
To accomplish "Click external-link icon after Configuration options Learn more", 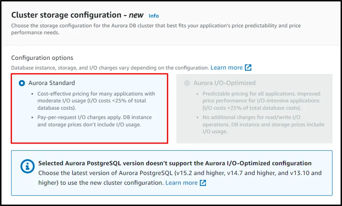I will (248, 68).
